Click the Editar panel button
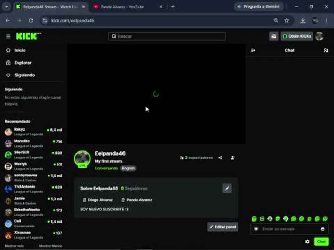The width and height of the screenshot is (334, 250). coord(223,227)
